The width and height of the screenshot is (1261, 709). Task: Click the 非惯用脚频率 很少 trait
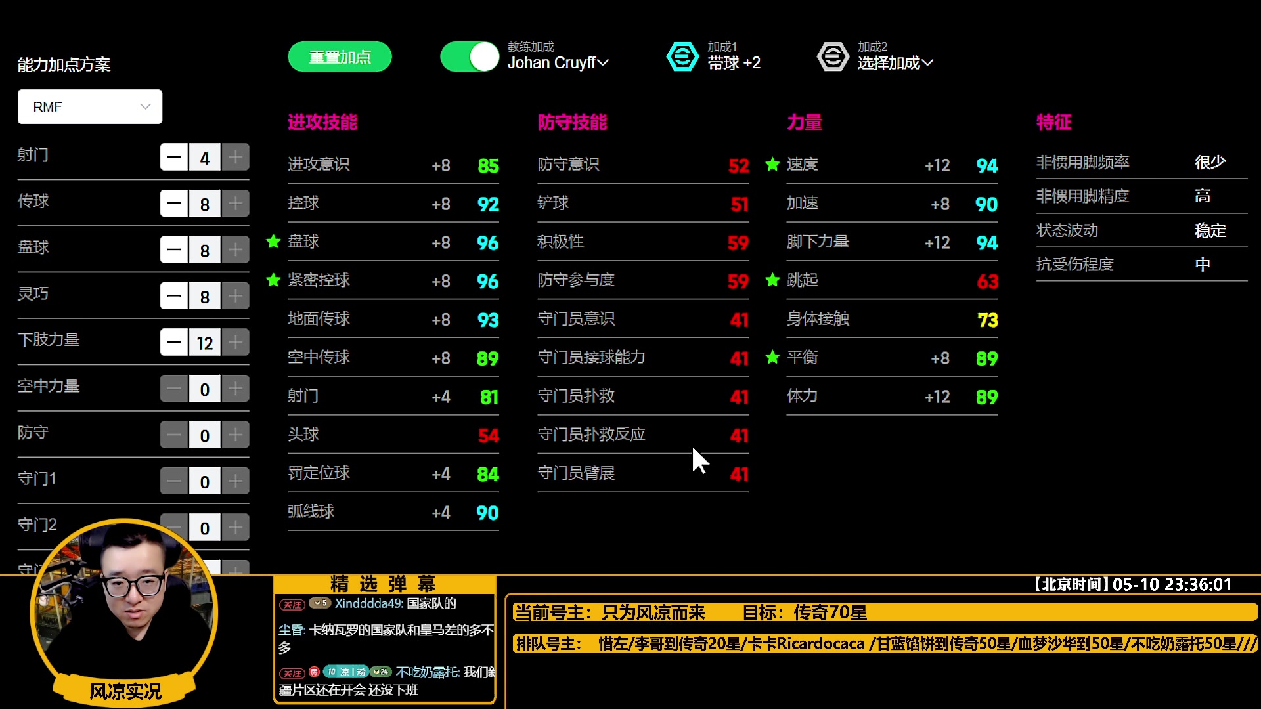(1141, 162)
